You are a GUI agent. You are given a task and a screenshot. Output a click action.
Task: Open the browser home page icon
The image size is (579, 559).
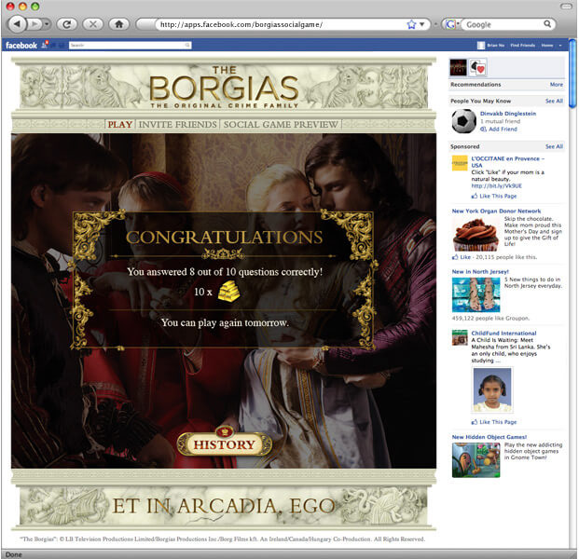[119, 24]
